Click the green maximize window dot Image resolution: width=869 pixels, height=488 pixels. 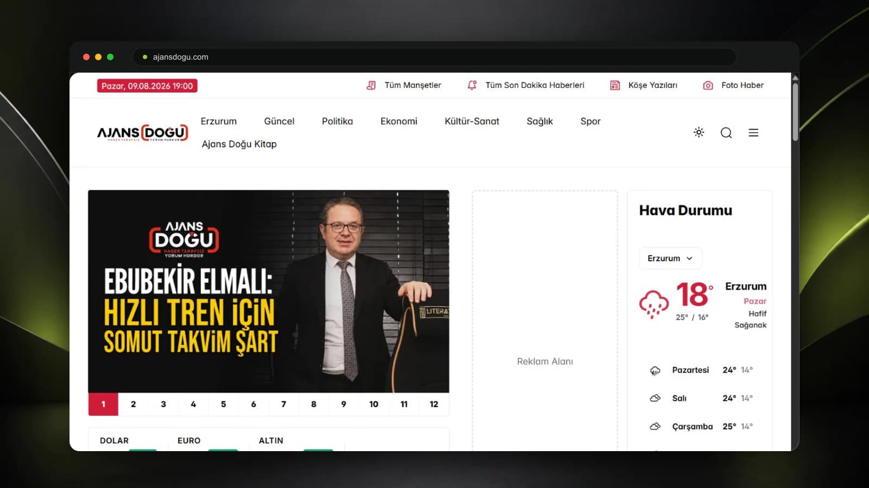(110, 57)
